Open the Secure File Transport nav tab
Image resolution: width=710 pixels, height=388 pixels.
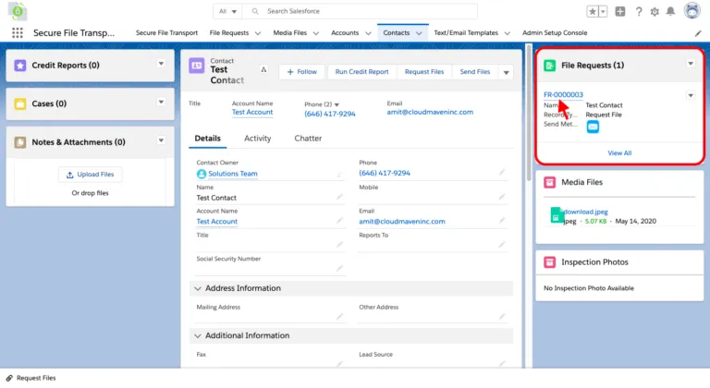tap(166, 33)
